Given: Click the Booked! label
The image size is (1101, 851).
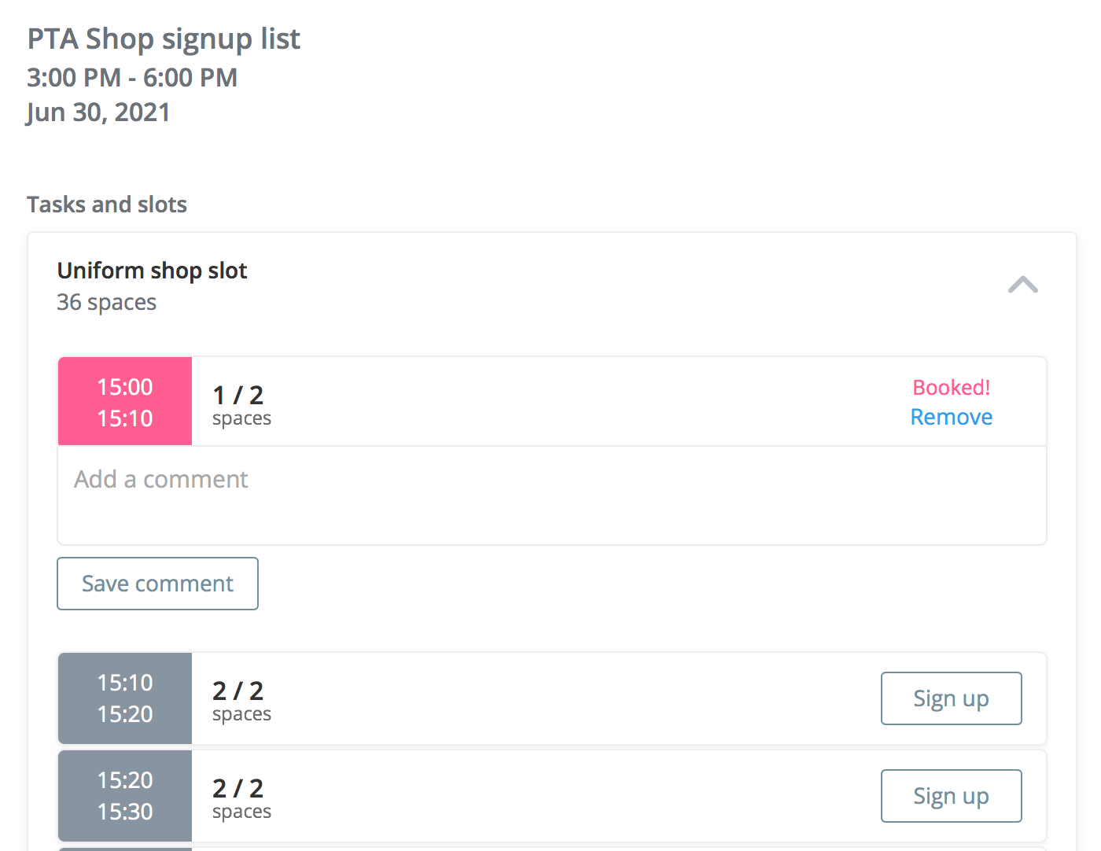Looking at the screenshot, I should click(951, 387).
